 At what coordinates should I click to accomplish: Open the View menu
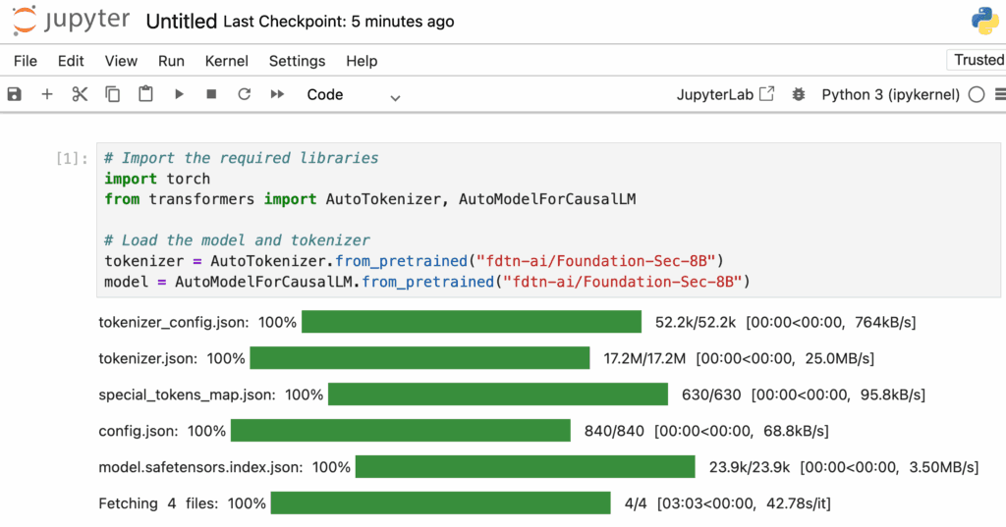point(121,61)
